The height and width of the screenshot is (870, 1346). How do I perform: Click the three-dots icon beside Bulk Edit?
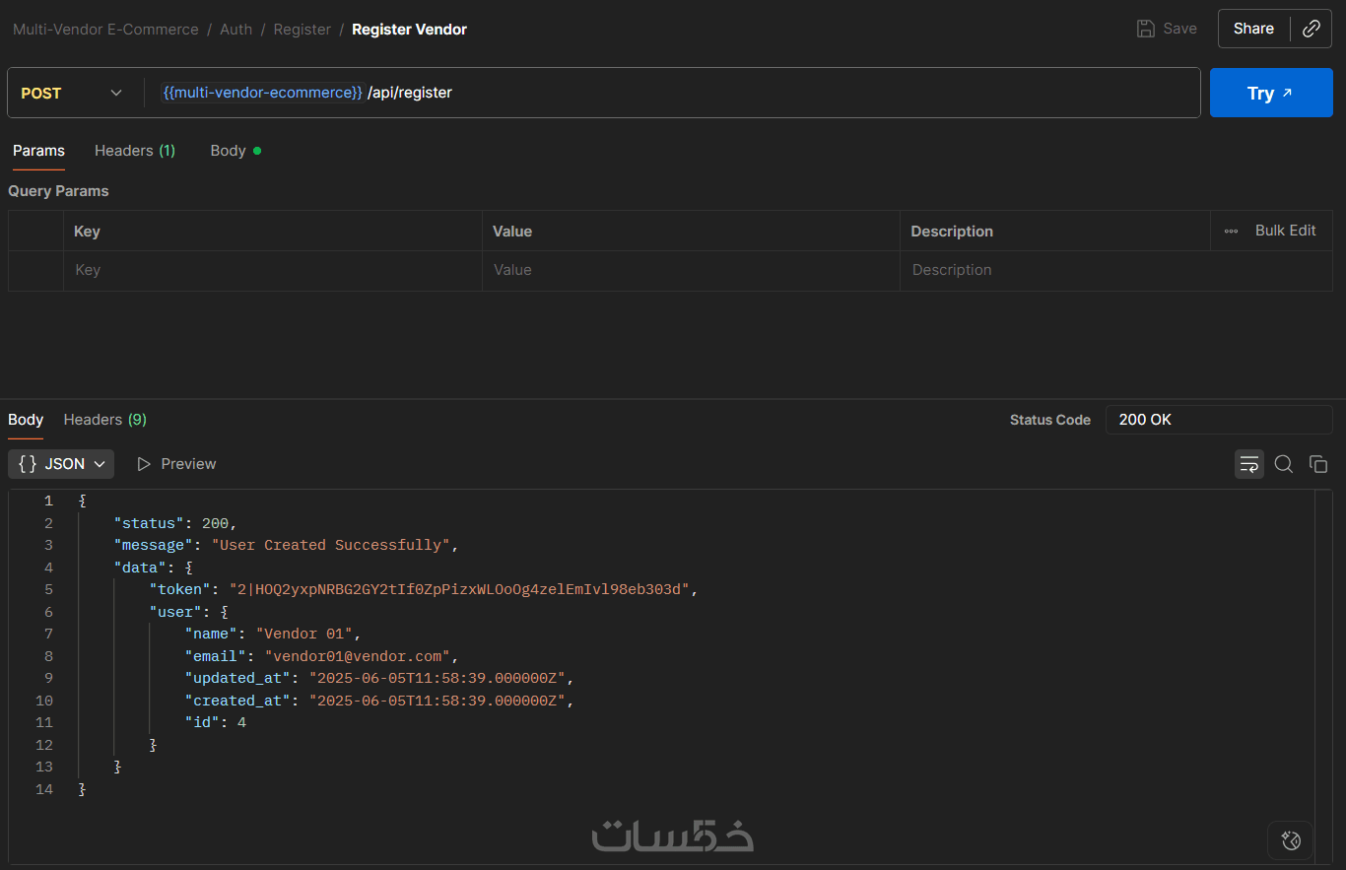pos(1231,231)
